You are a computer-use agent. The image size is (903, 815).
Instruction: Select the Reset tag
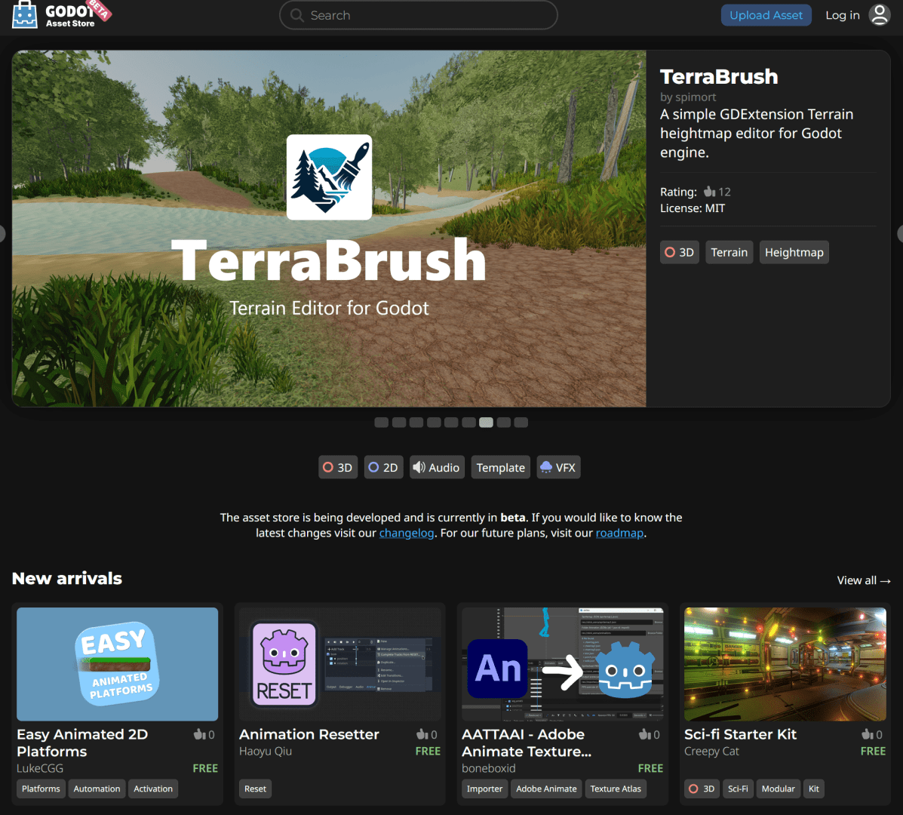point(255,789)
